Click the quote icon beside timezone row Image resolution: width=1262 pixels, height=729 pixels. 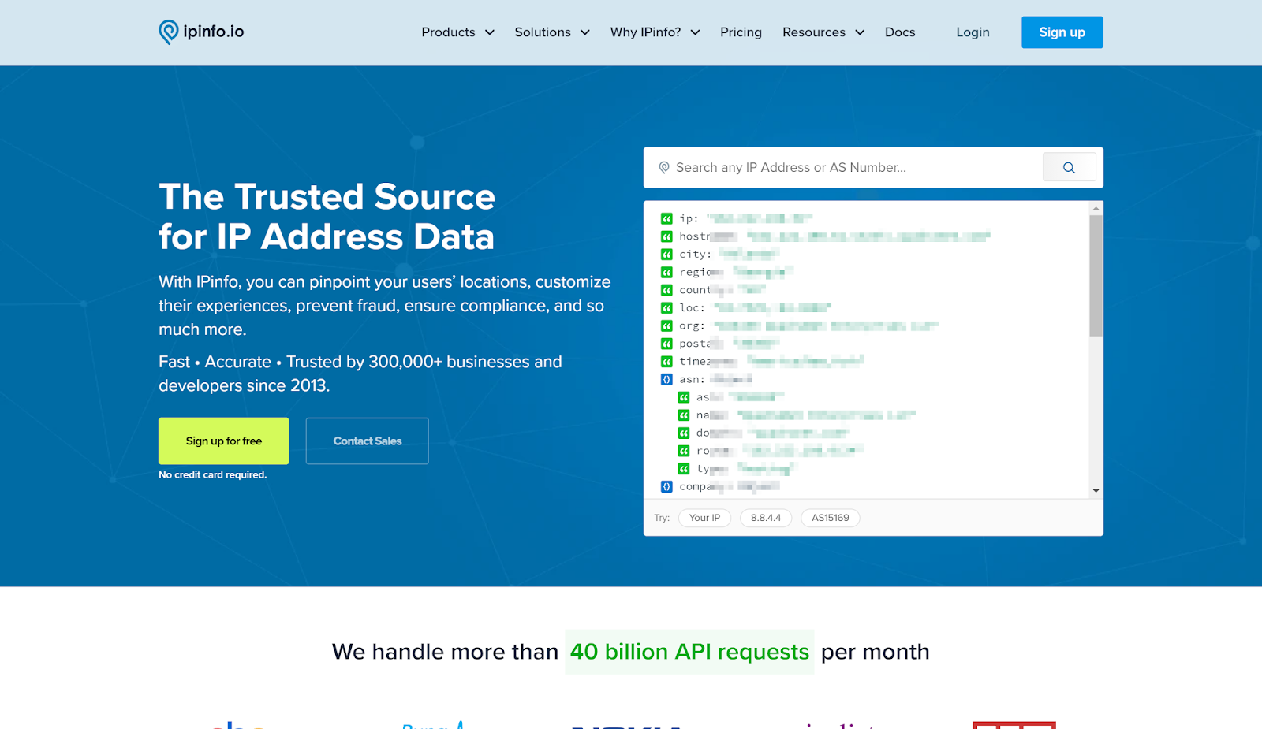coord(666,362)
